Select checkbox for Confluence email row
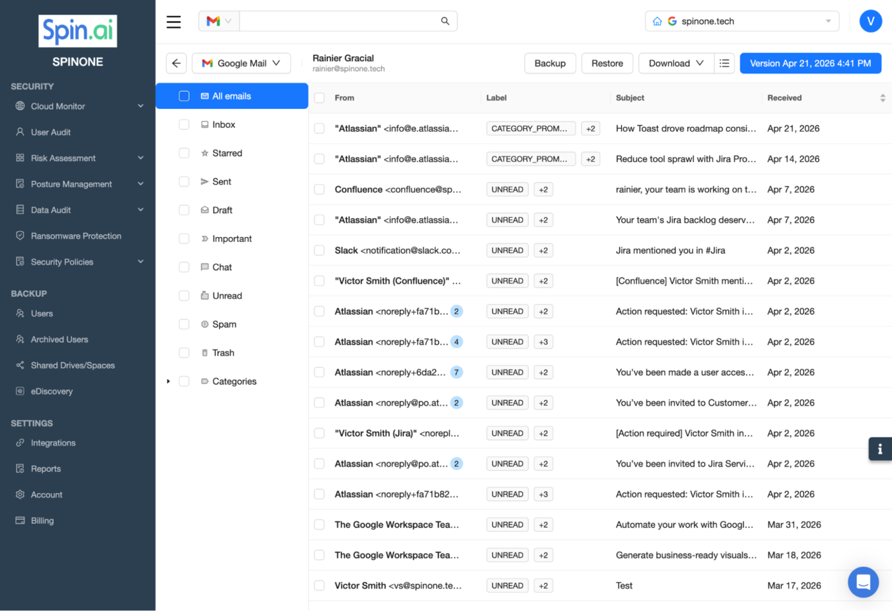 (x=319, y=190)
